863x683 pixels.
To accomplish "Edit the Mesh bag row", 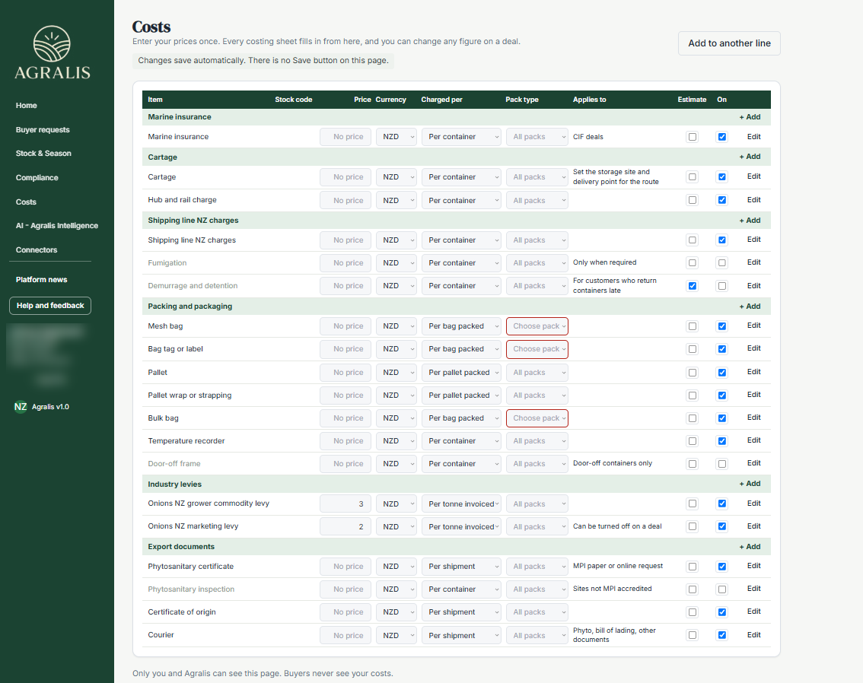I will point(753,326).
